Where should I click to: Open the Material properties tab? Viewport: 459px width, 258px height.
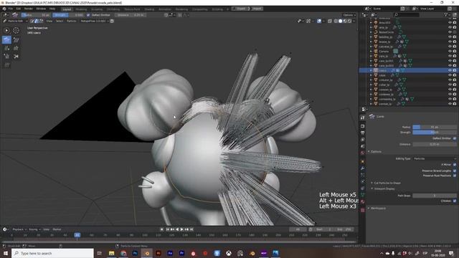tap(363, 201)
